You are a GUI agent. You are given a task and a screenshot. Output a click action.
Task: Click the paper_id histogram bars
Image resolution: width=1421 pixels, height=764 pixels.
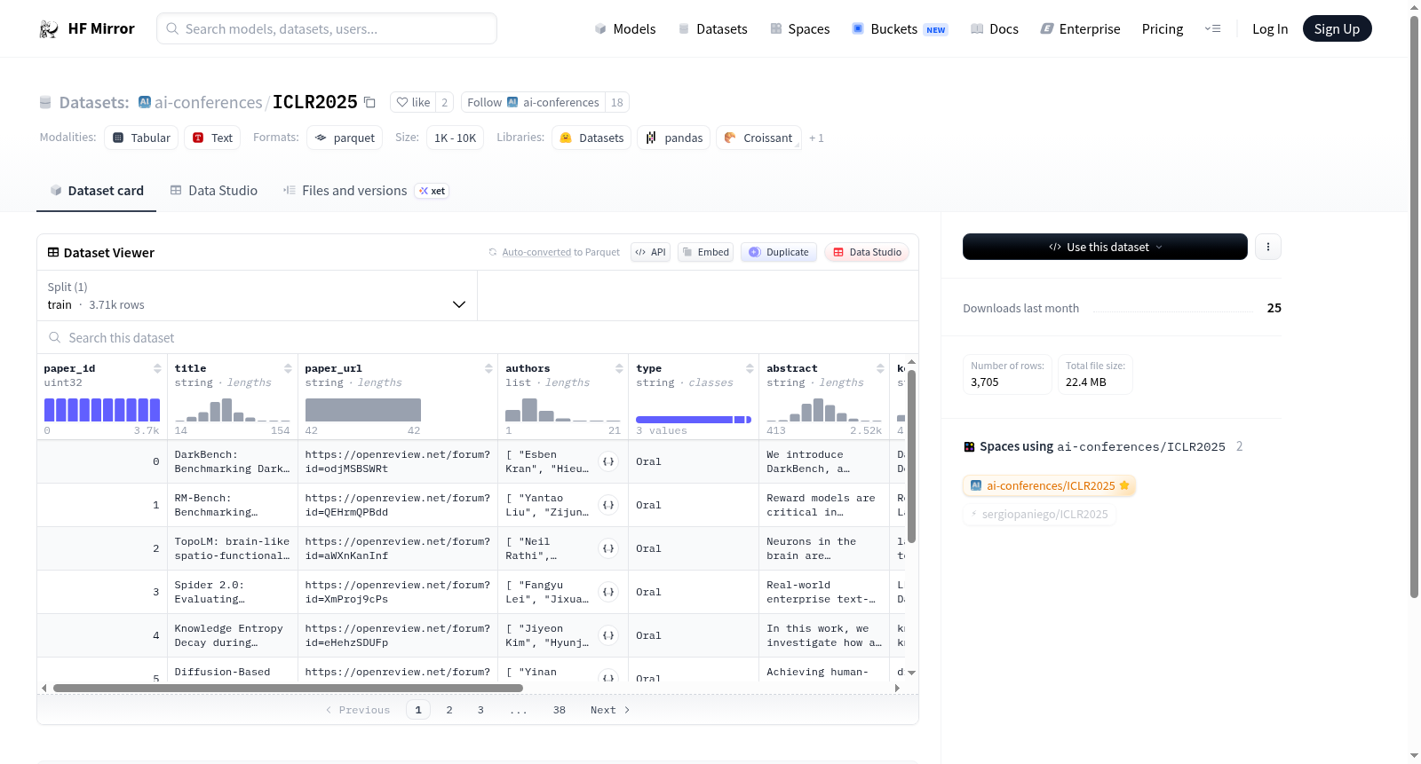coord(102,410)
